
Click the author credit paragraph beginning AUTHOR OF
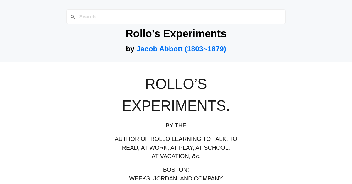click(176, 147)
